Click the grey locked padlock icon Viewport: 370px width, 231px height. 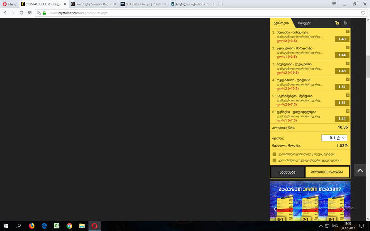point(345,23)
